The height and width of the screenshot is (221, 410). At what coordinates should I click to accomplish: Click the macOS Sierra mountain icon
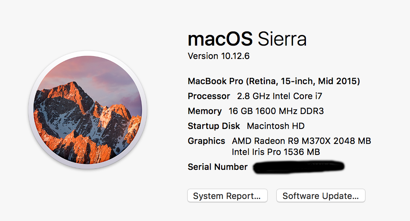88,110
